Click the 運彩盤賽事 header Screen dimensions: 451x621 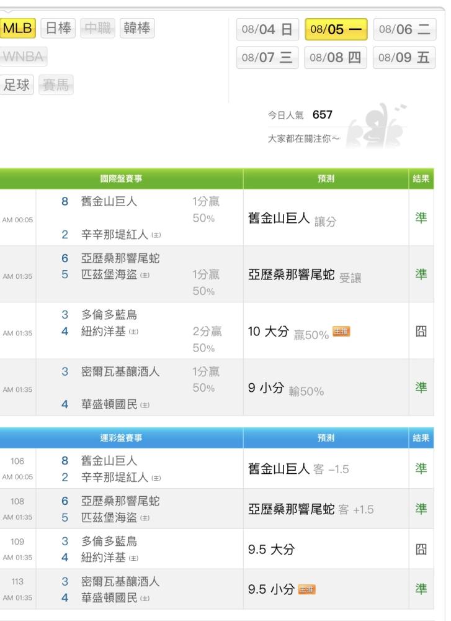point(121,438)
